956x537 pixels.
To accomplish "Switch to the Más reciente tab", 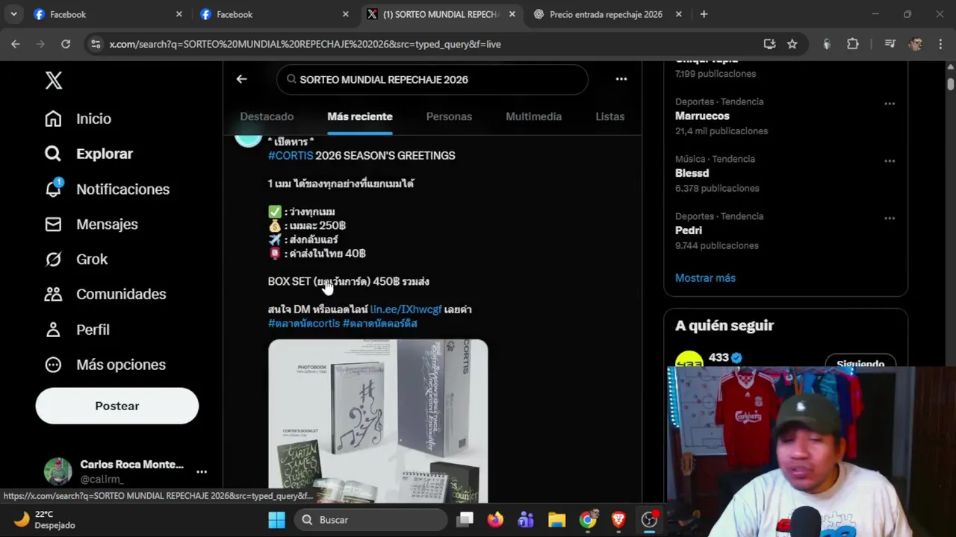I will coord(359,116).
